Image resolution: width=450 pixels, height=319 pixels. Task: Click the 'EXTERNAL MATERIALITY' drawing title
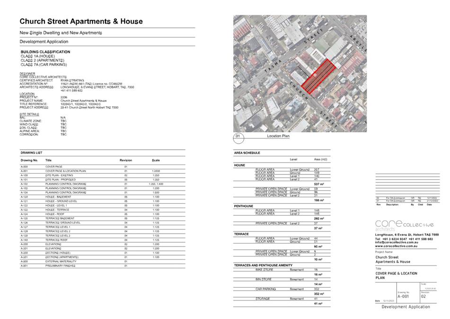click(x=61, y=262)
